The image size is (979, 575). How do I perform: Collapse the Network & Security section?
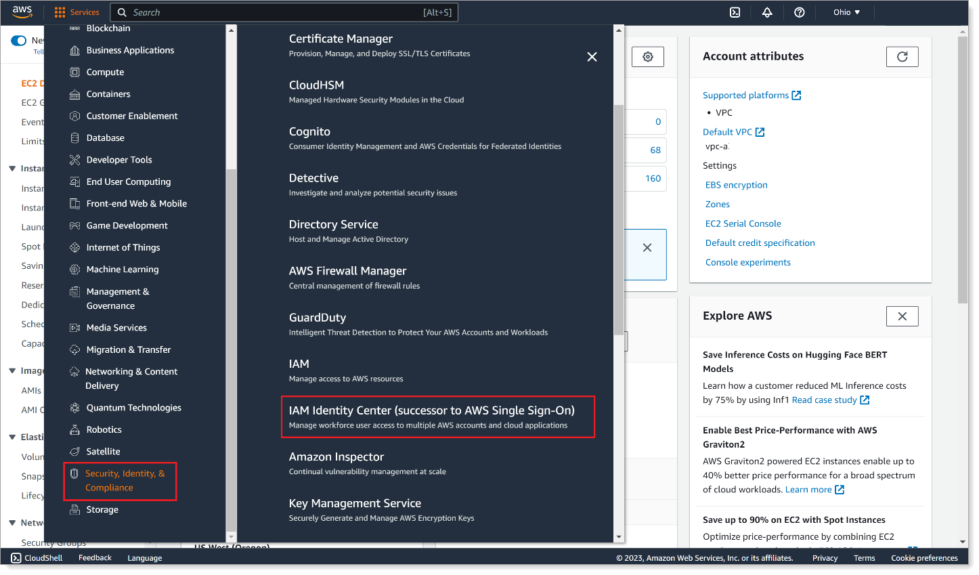pyautogui.click(x=12, y=523)
